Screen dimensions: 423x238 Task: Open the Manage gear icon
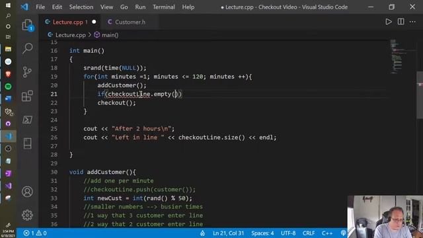[27, 215]
